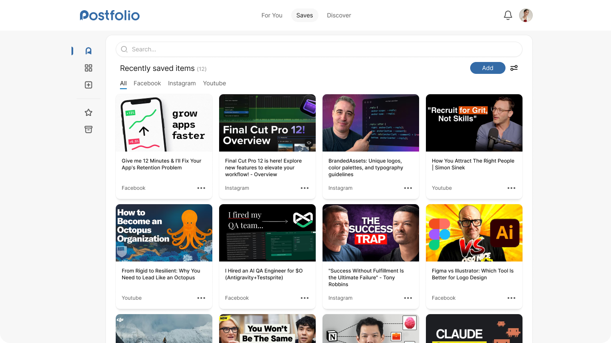Open more options for the Tony Robbins card
Viewport: 611px width, 343px height.
tap(408, 298)
